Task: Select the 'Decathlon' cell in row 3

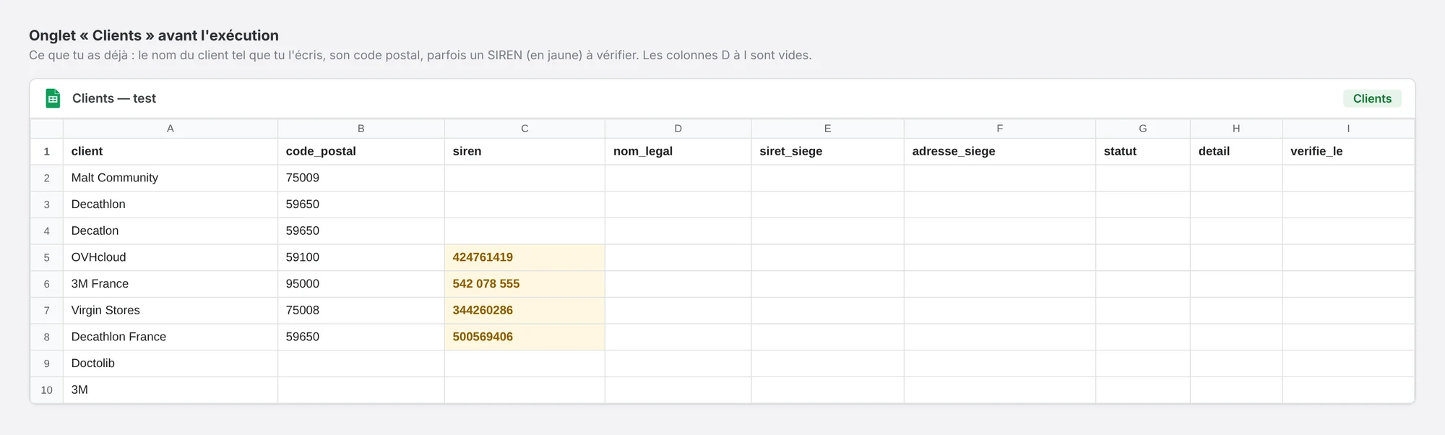Action: pos(171,204)
